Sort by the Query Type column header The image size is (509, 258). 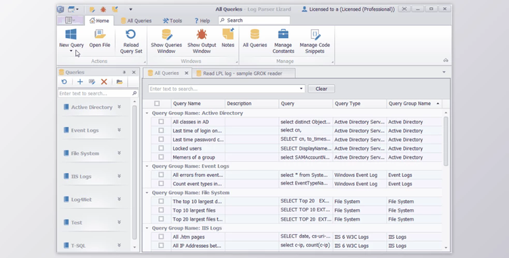pos(360,103)
